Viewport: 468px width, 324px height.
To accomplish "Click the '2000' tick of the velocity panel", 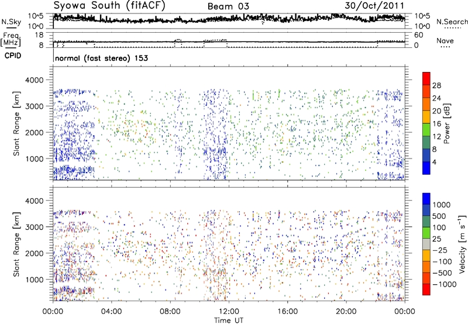I will [35, 253].
